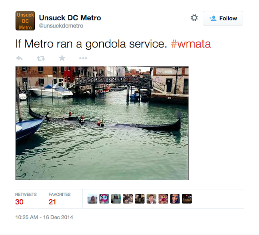The image size is (259, 235).
Task: Open the dark-haired woman avatar
Action: pyautogui.click(x=175, y=199)
